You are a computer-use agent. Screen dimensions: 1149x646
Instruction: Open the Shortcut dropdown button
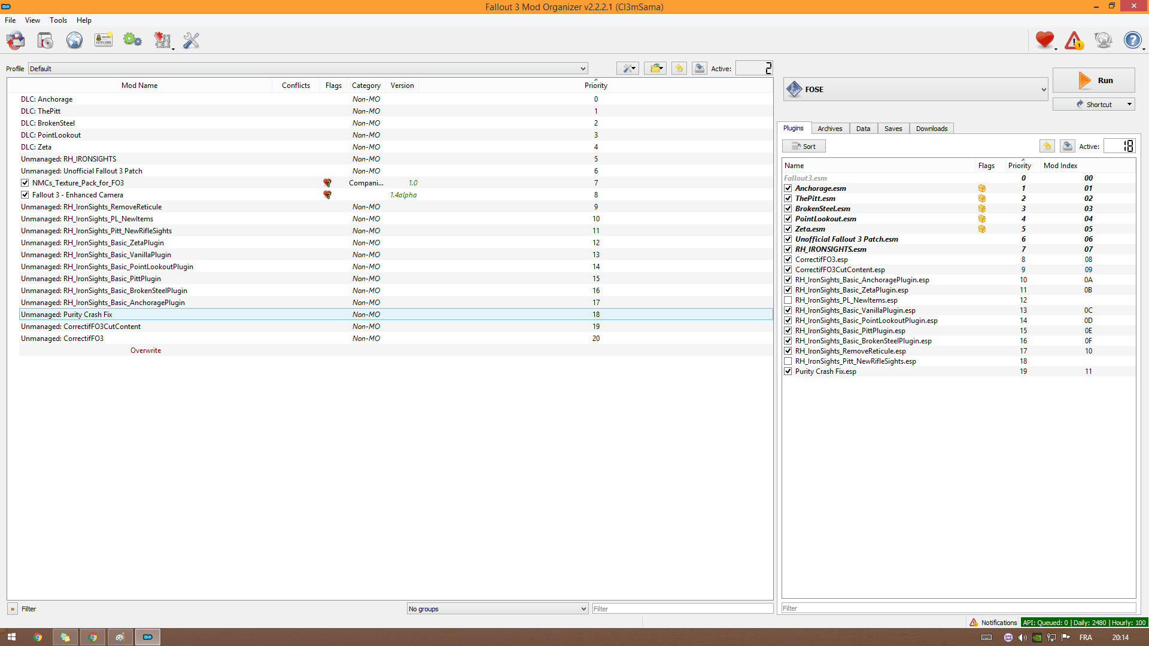[x=1093, y=104]
